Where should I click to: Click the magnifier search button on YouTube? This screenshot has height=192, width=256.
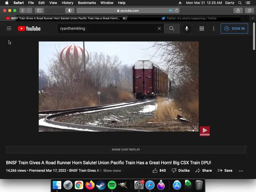point(171,28)
